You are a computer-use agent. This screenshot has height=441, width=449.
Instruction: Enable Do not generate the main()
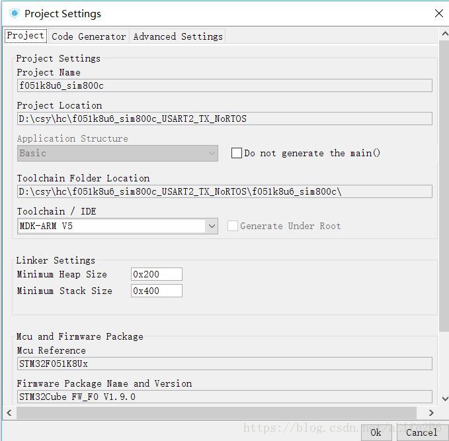click(x=237, y=153)
